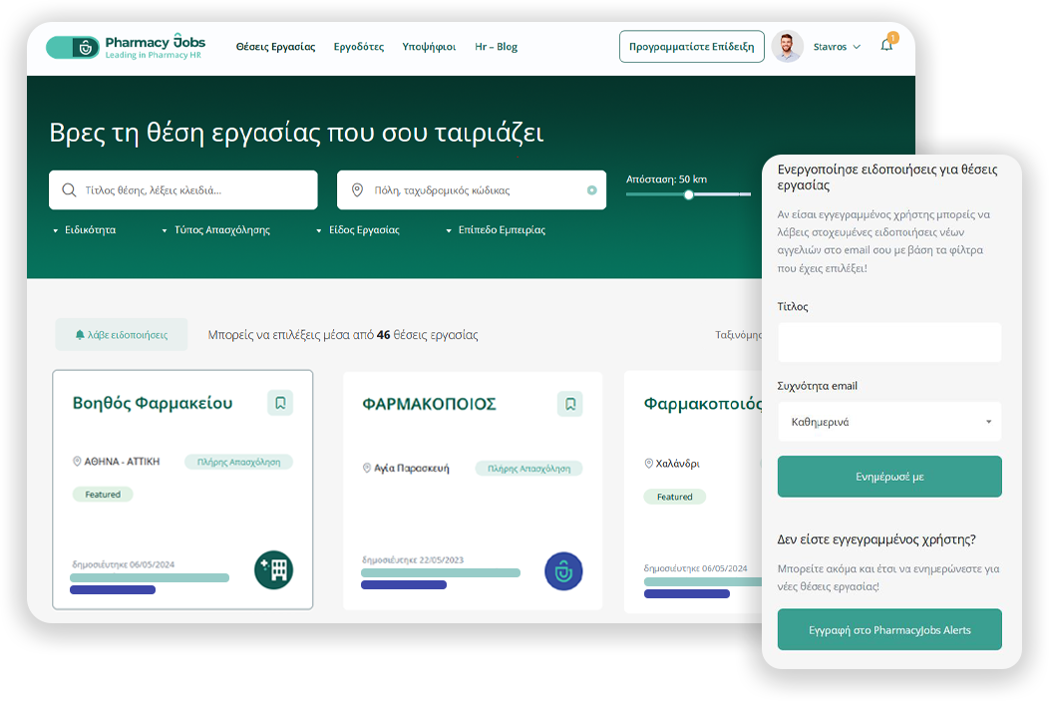
Task: Click the pharmacy building icon on the first card
Action: pos(273,571)
